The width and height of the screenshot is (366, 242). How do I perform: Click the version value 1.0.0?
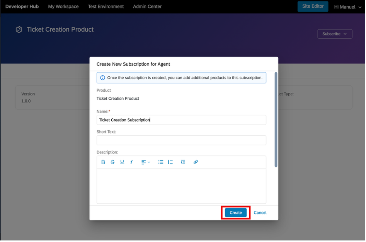(26, 101)
